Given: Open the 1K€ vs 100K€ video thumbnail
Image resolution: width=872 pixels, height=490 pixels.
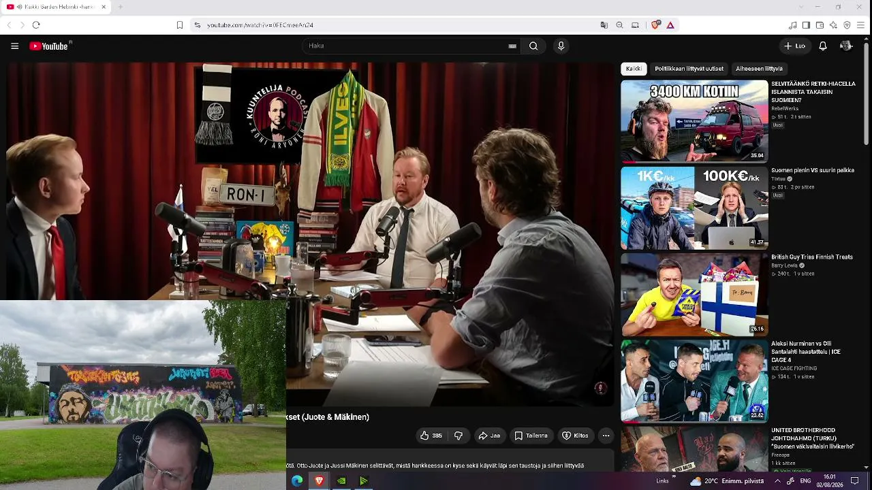Looking at the screenshot, I should click(x=694, y=208).
